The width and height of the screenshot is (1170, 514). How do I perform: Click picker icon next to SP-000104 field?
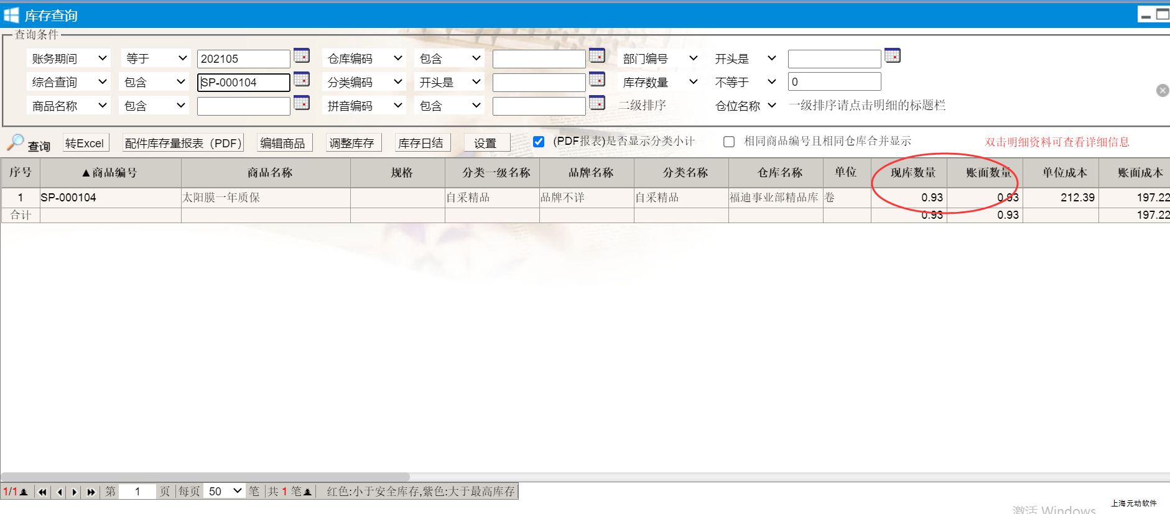click(302, 80)
